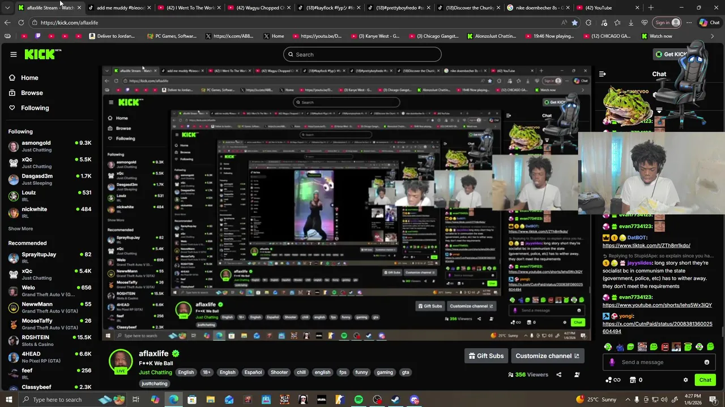The height and width of the screenshot is (407, 725).
Task: Click the green Chat send button
Action: pyautogui.click(x=705, y=380)
